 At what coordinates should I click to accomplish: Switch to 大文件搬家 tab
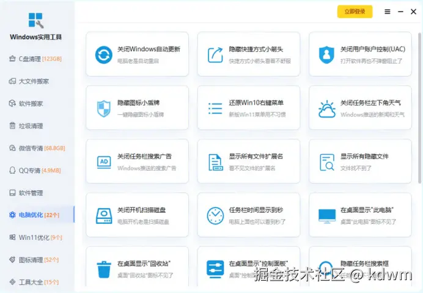(37, 81)
